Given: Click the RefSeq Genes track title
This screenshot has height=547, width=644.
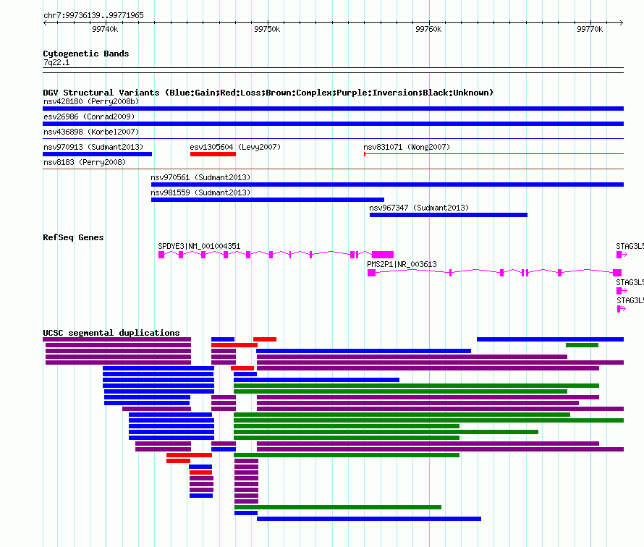Looking at the screenshot, I should coord(73,237).
